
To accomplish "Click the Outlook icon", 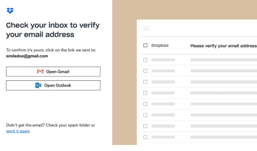I will coord(38,85).
